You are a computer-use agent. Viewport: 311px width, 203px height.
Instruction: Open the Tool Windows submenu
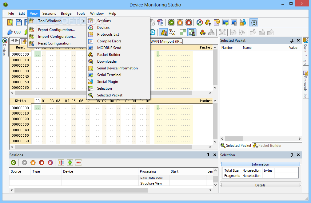(57, 21)
